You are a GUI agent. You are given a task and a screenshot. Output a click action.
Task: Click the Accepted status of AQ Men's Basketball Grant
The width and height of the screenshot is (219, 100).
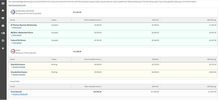[54, 32]
